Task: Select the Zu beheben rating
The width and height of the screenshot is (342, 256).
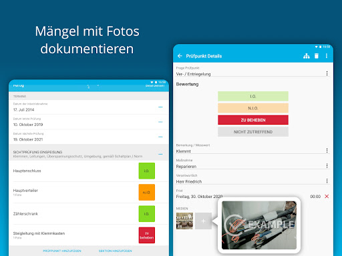Action: click(253, 120)
